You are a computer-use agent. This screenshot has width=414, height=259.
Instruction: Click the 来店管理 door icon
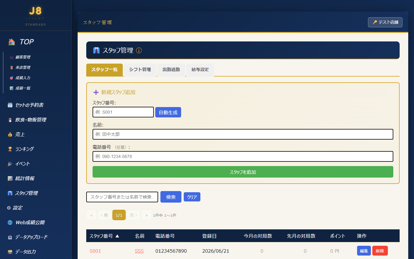coord(11,68)
